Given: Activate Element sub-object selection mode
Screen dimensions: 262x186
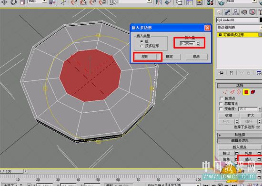Looking at the screenshot, I should [x=253, y=92].
